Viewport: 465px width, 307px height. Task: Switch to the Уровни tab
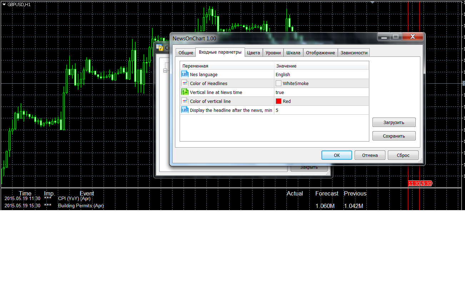click(273, 53)
